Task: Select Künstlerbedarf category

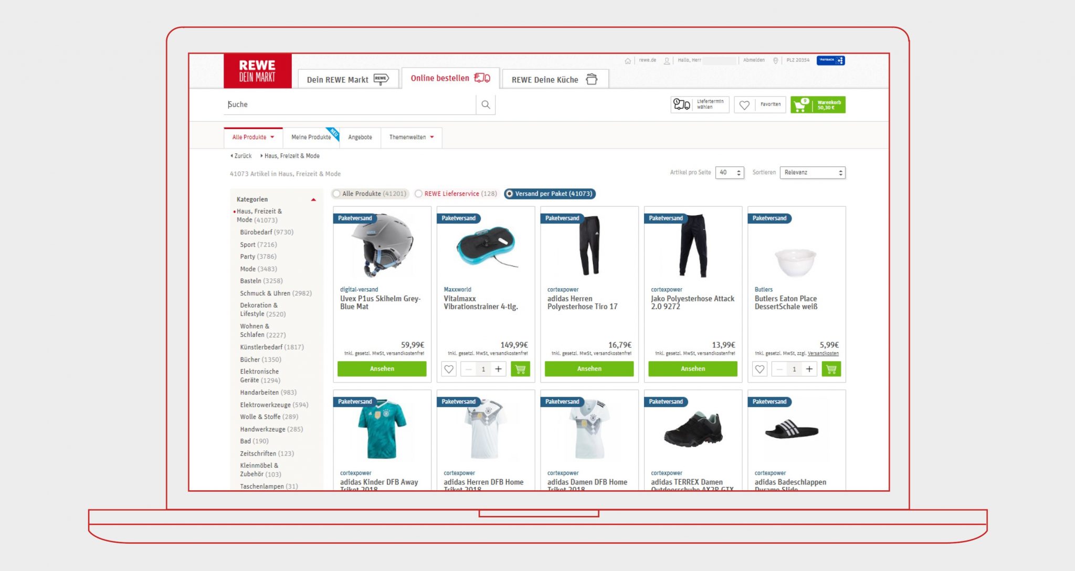Action: (271, 347)
